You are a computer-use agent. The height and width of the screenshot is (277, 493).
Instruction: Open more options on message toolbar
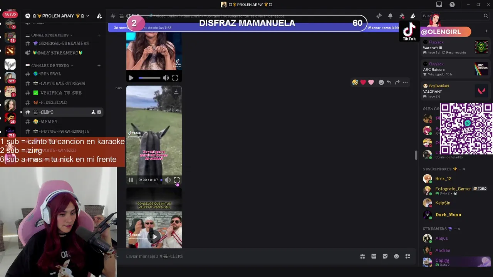tap(405, 82)
